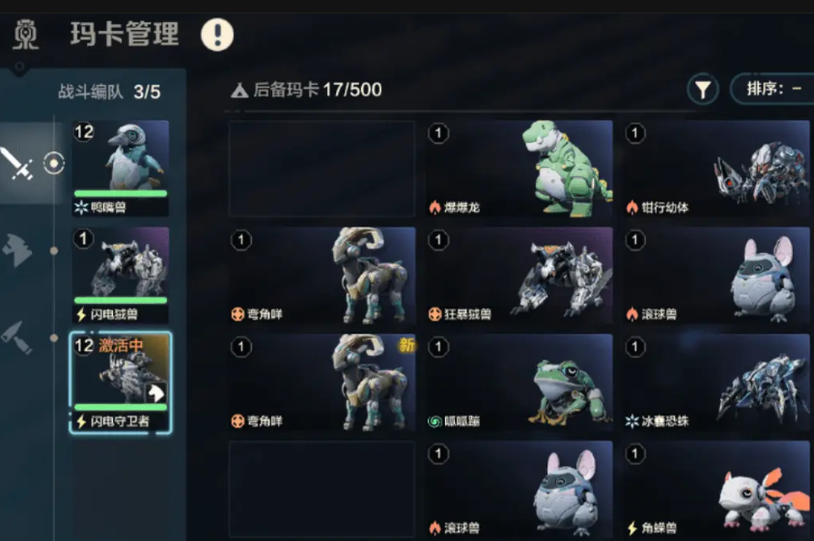Click the circular target icon next to swords
The width and height of the screenshot is (814, 541).
coord(53,164)
